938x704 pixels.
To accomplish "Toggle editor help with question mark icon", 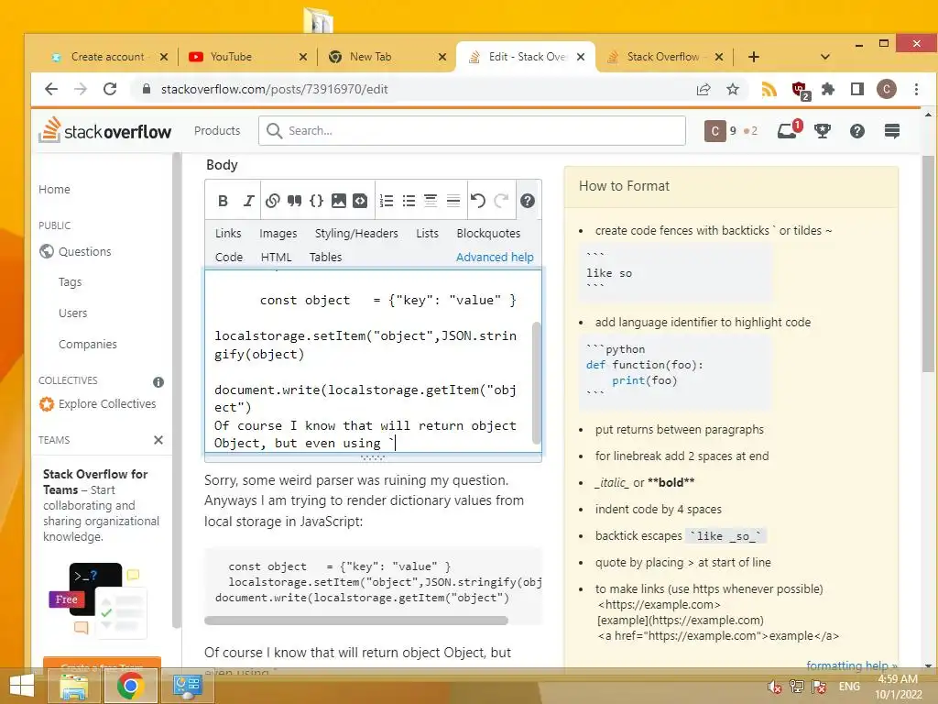I will tap(527, 201).
